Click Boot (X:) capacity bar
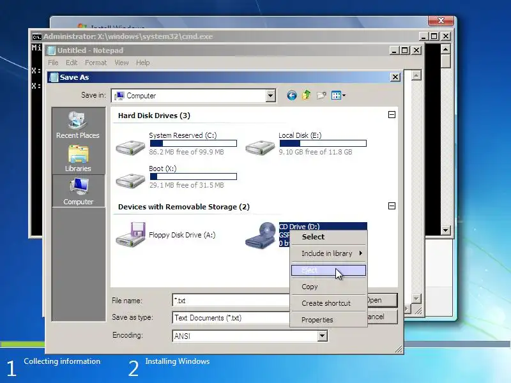This screenshot has width=511, height=383. (194, 177)
